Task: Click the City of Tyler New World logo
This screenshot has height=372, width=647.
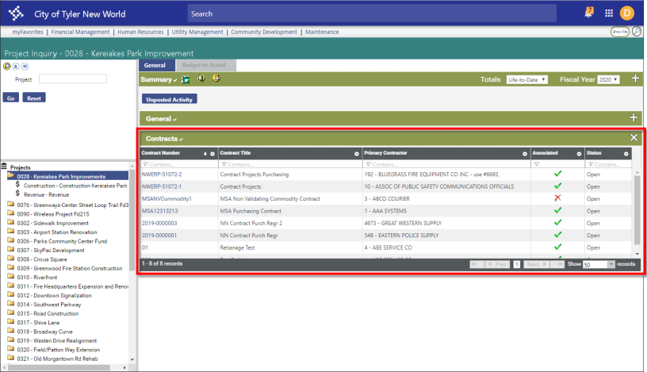Action: [16, 13]
